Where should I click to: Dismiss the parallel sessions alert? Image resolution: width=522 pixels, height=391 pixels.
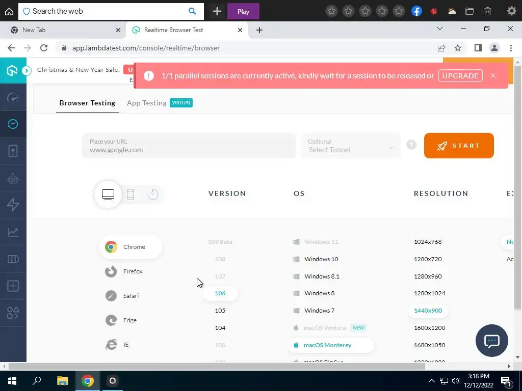point(493,76)
